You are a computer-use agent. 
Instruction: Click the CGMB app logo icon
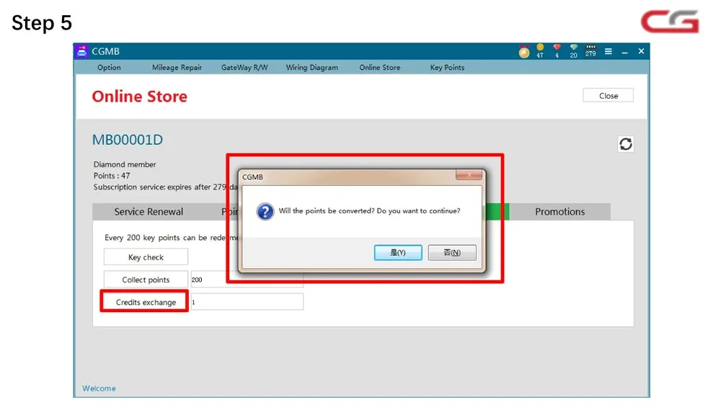pos(82,51)
